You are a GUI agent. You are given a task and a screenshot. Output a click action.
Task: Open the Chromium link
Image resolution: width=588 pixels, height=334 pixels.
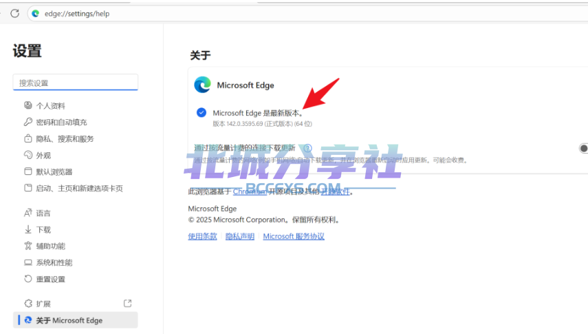click(250, 191)
